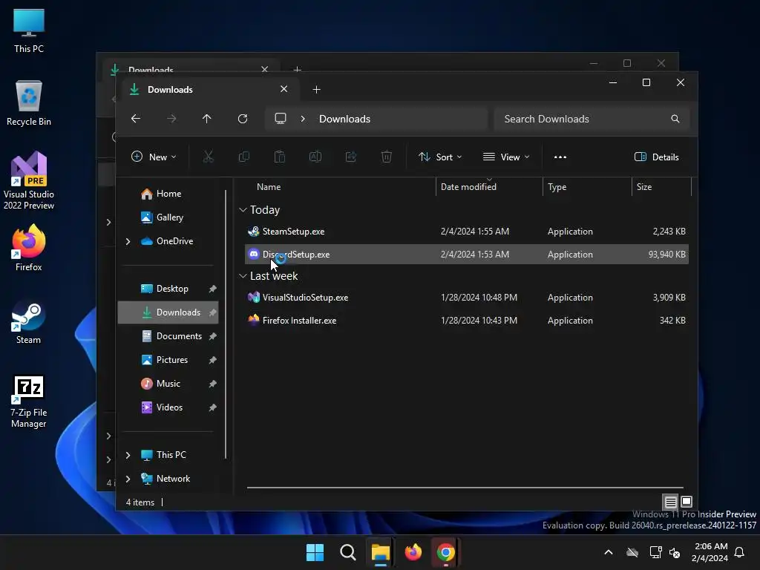
Task: Click the chevron before Downloads in address bar
Action: point(303,119)
